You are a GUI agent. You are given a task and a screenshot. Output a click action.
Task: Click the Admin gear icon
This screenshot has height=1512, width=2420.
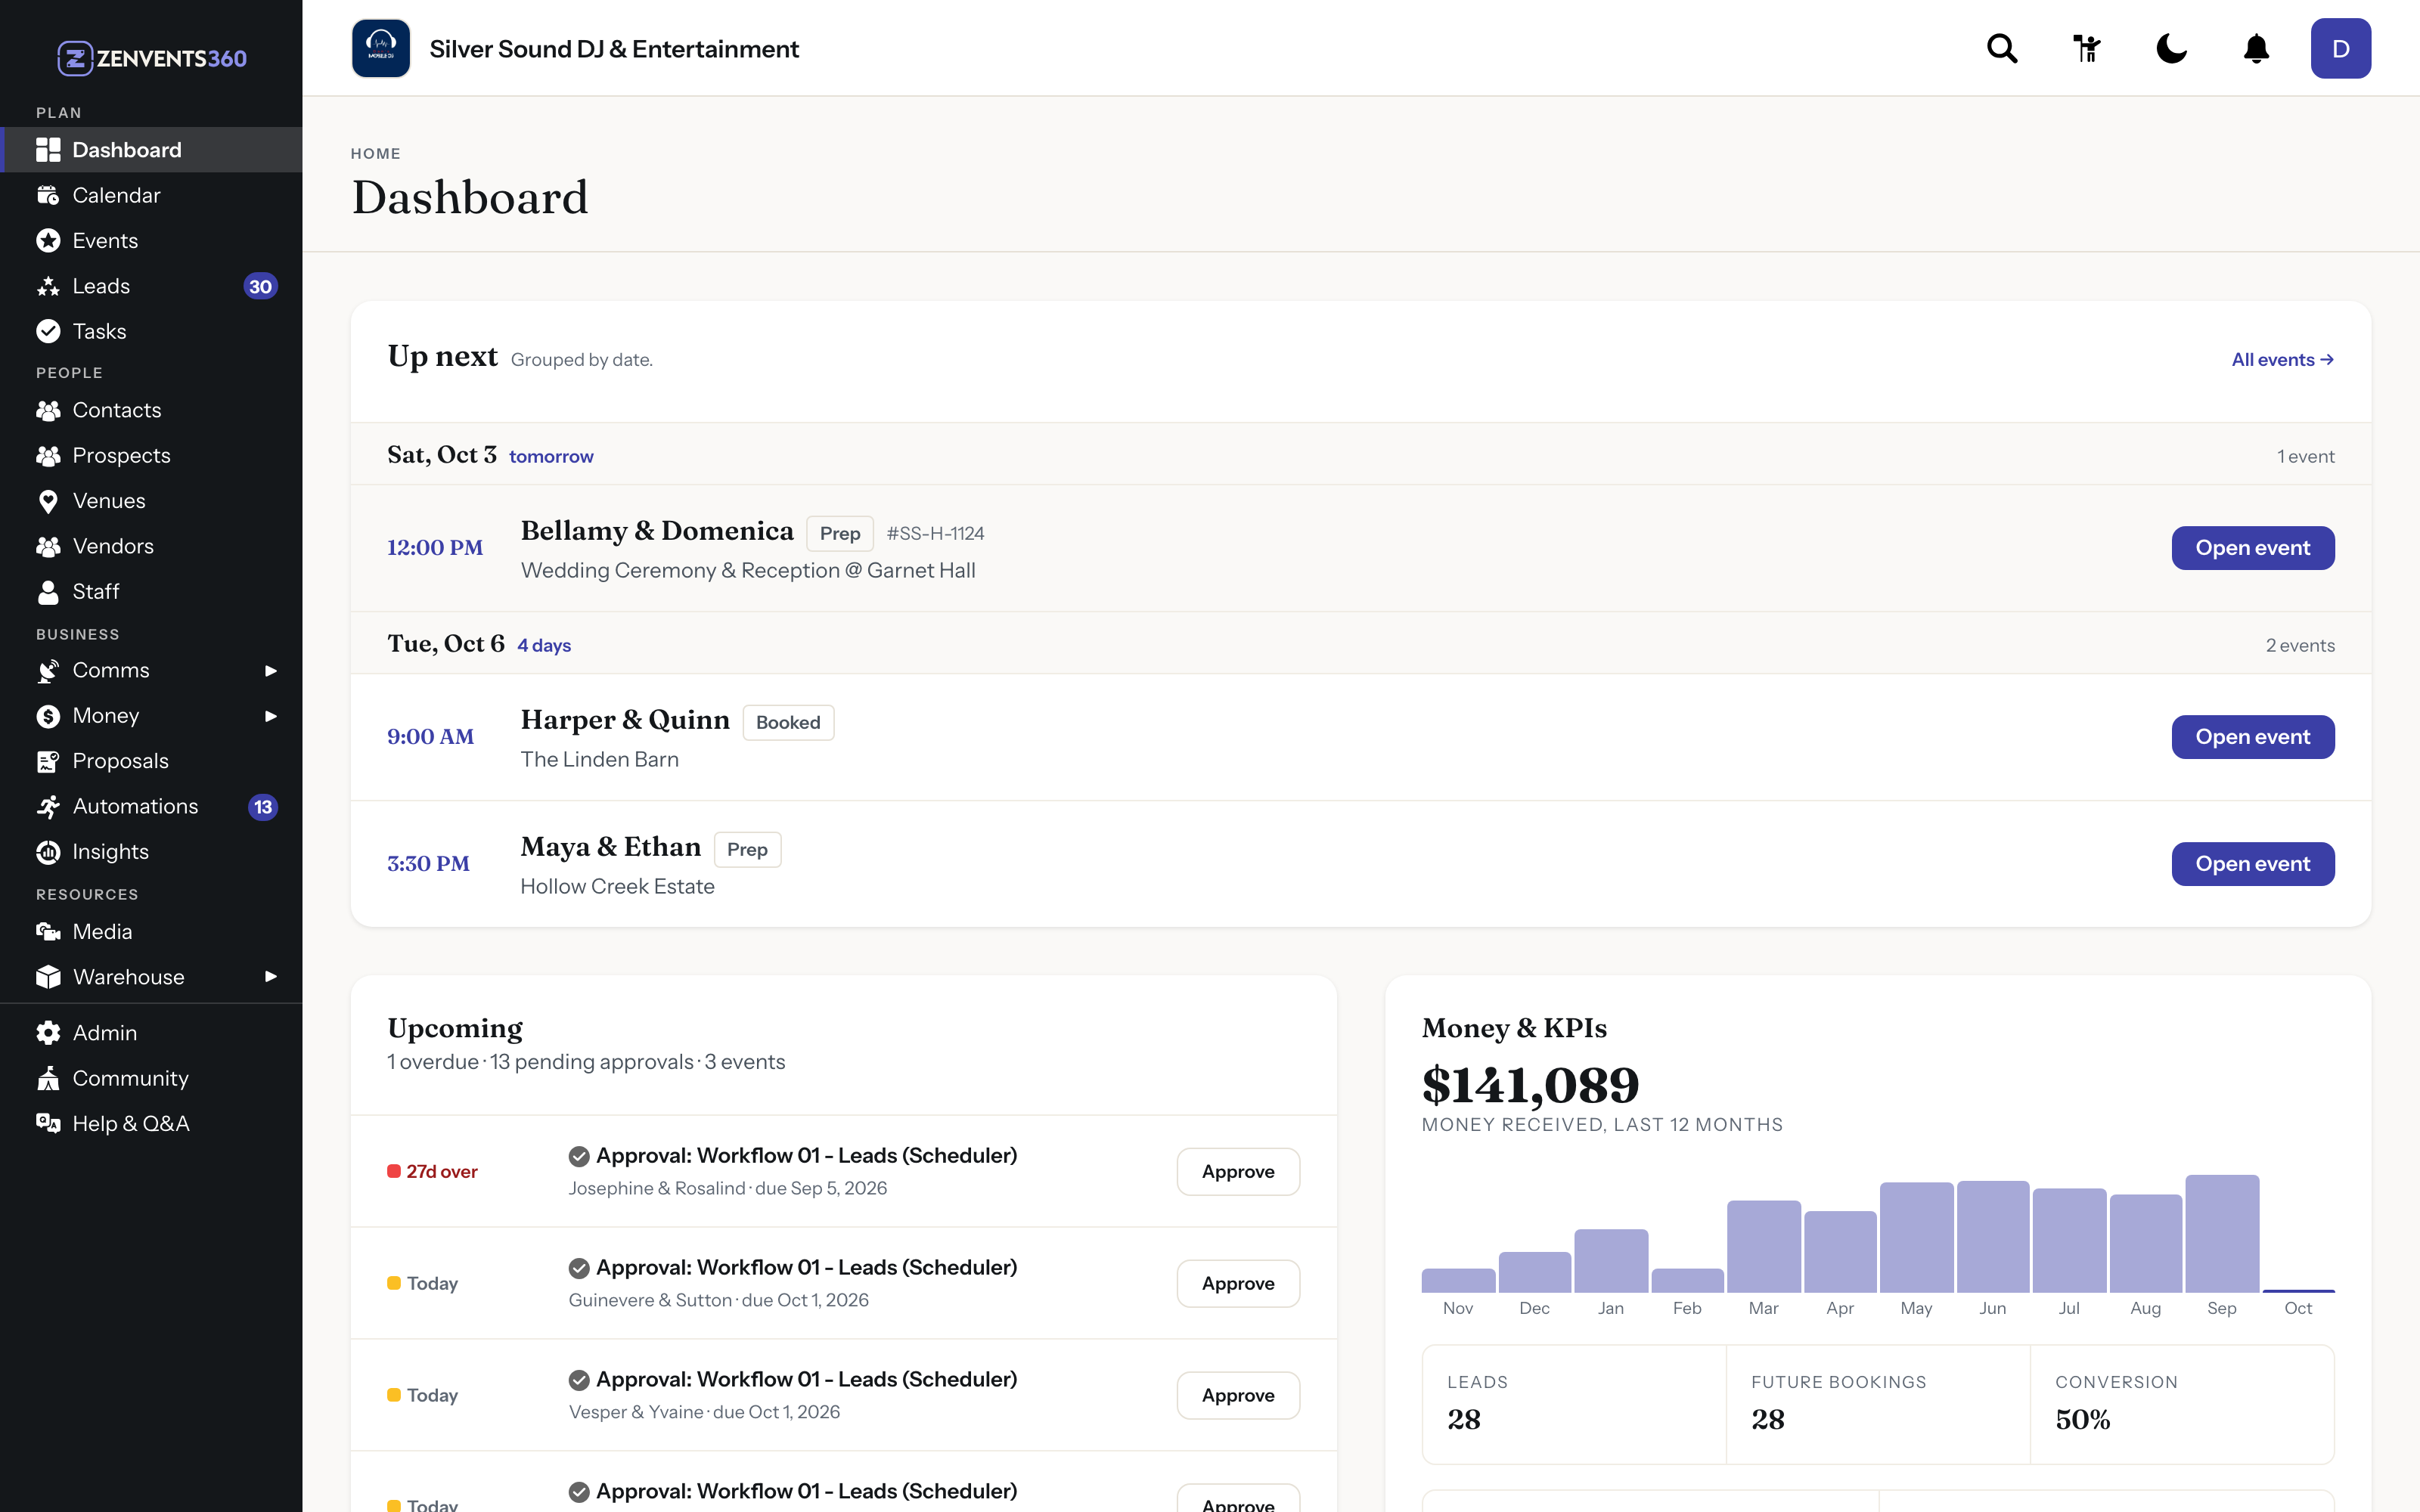[x=48, y=1033]
